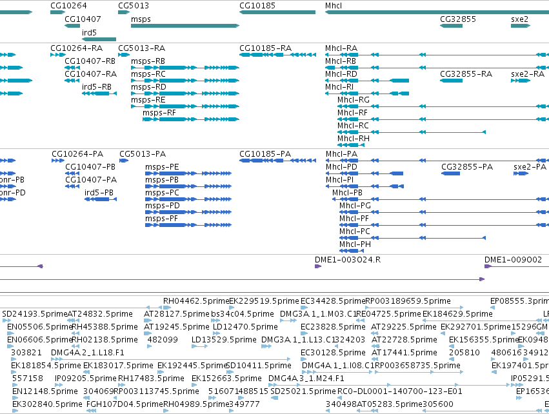Click the CG32855 gene bar
Screen dimensions: 549x414
tap(451, 26)
